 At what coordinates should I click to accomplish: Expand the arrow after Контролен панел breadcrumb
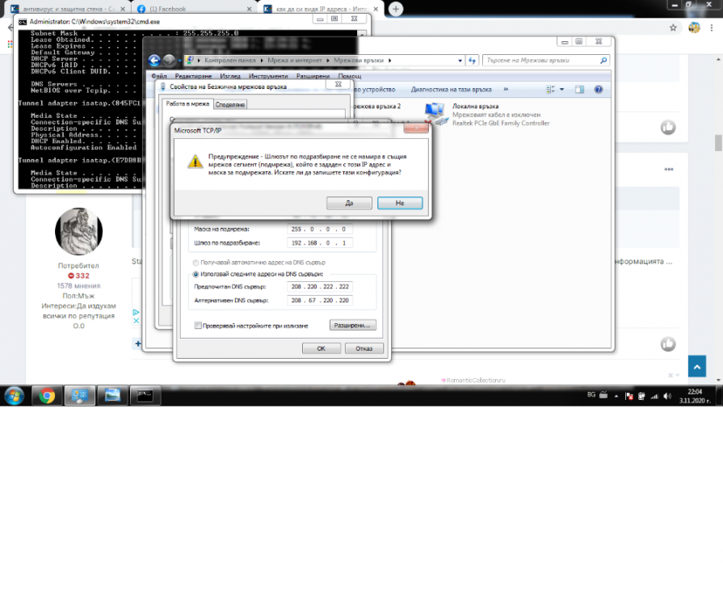(x=262, y=61)
